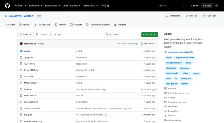This screenshot has height=123, width=224.
Task: Expand the main branch dropdown
Action: [25, 35]
